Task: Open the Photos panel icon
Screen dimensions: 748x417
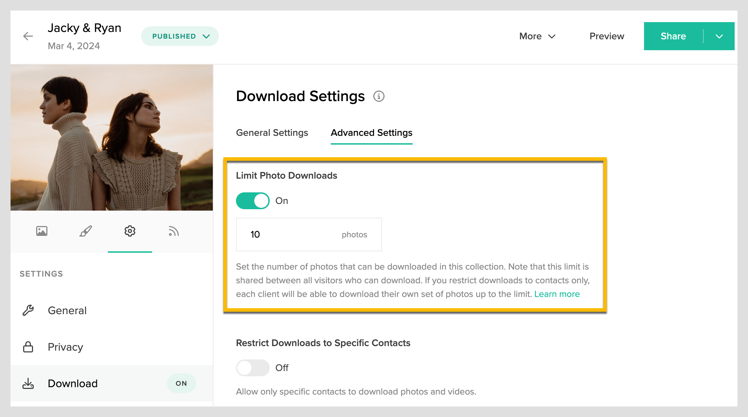Action: 41,231
